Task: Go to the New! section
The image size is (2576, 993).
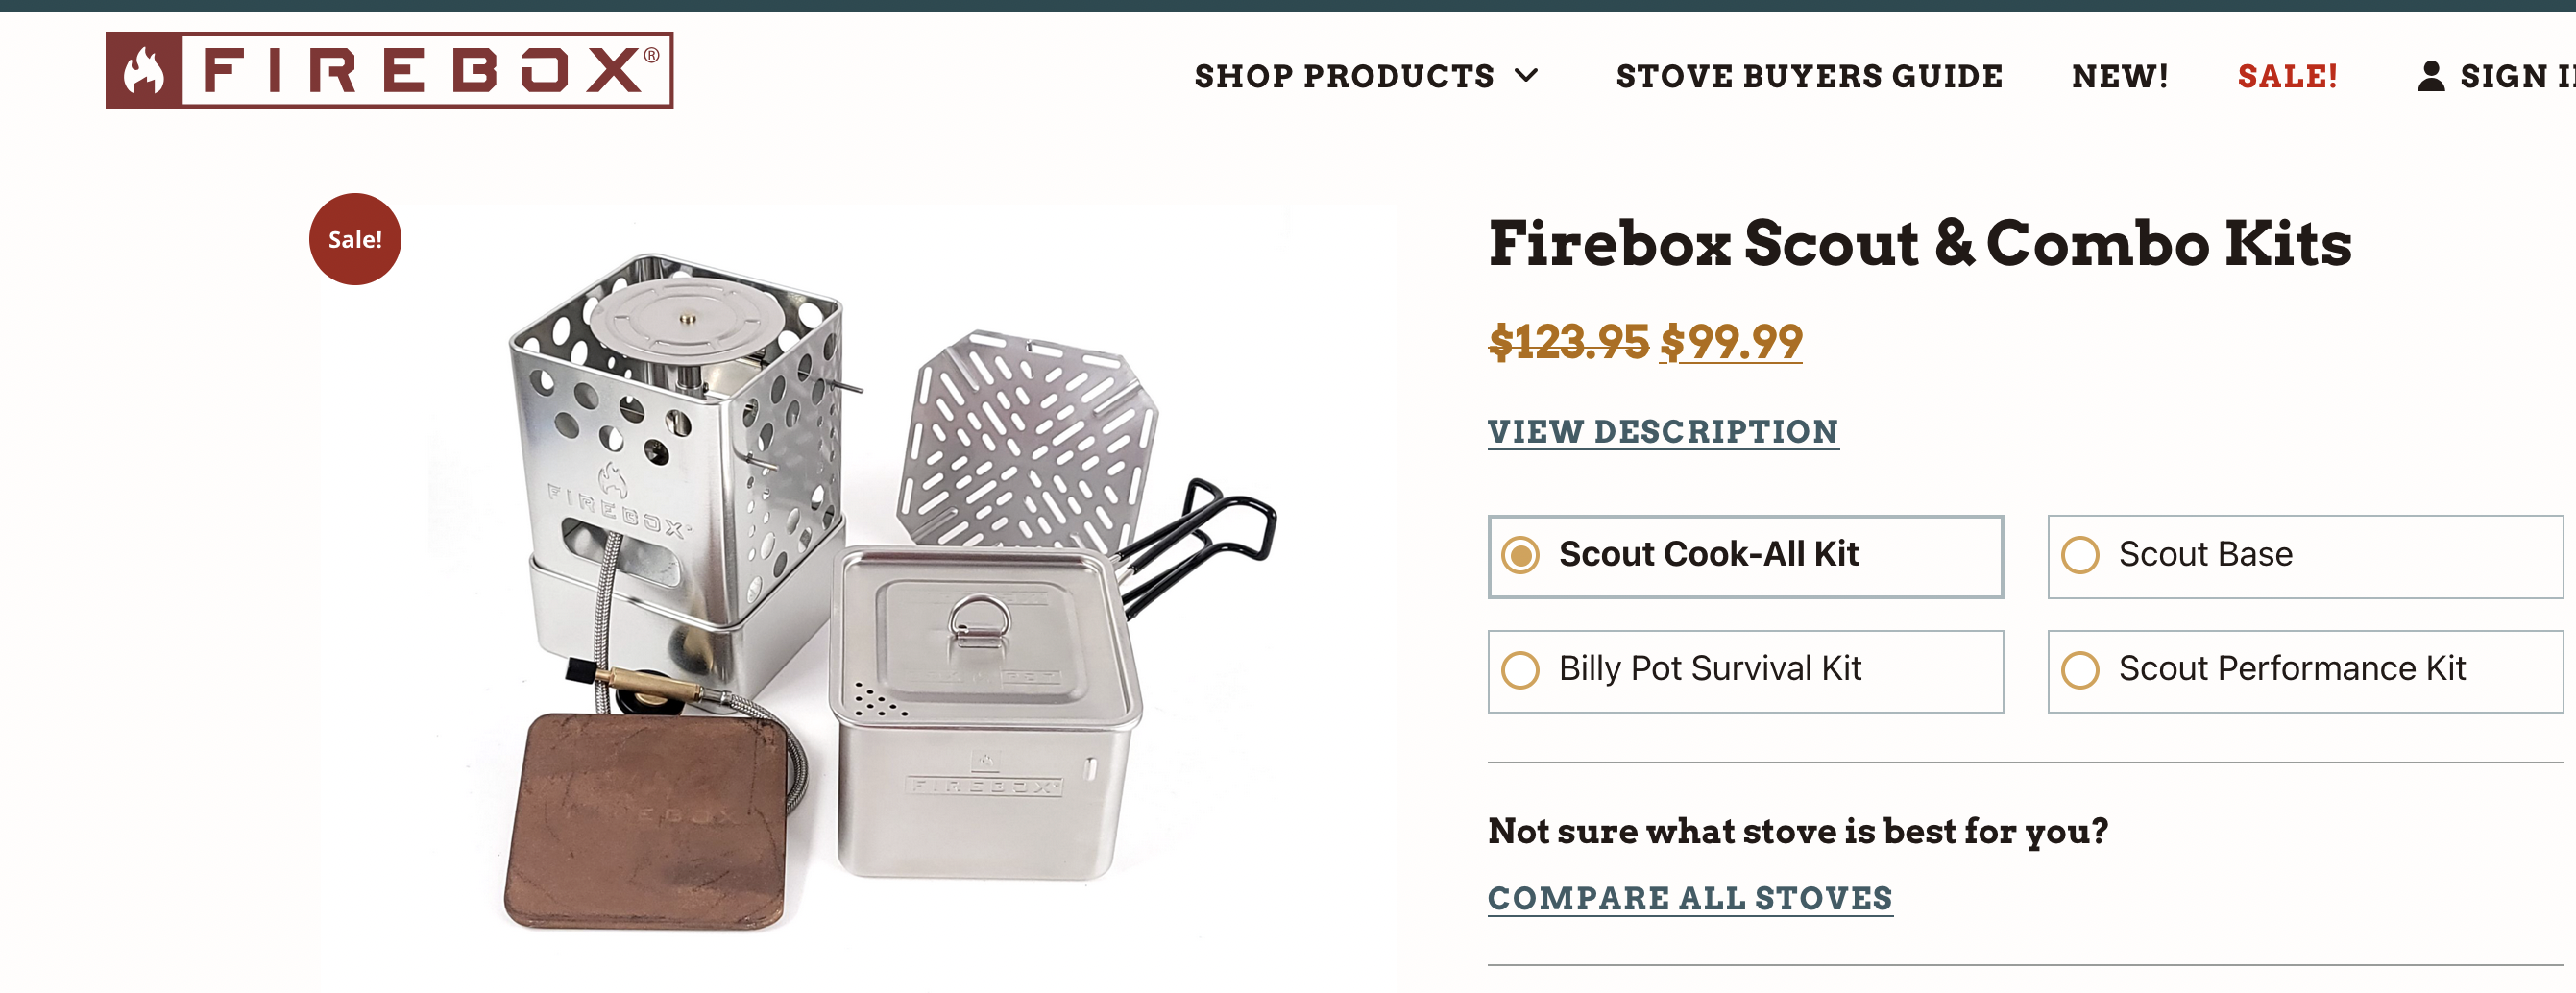Action: coord(2120,76)
